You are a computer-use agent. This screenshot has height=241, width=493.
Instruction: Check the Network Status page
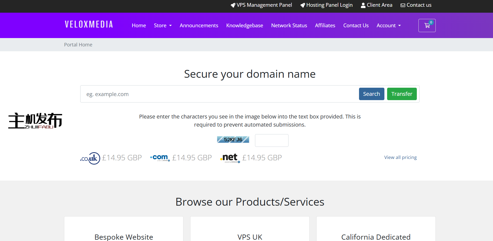(289, 26)
